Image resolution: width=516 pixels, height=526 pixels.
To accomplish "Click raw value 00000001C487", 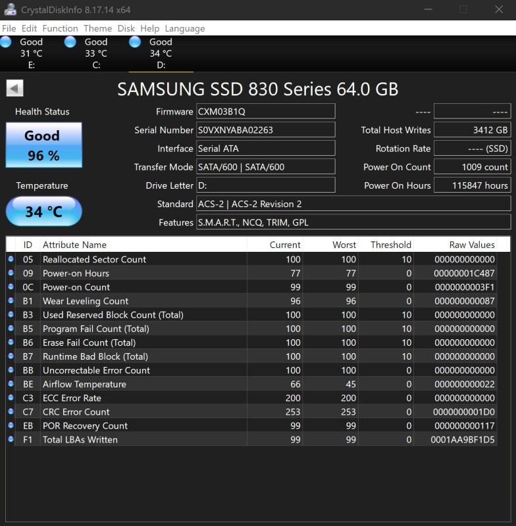I will click(x=464, y=273).
